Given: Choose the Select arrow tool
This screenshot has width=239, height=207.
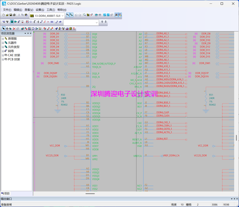Looking at the screenshot, I should pos(4,28).
